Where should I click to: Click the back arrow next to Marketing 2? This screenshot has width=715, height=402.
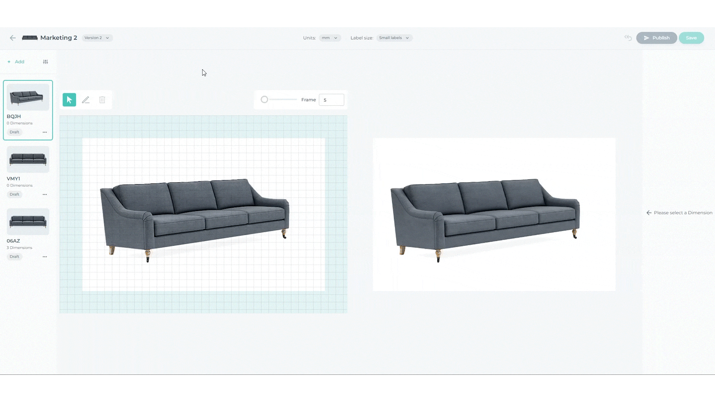coord(13,38)
